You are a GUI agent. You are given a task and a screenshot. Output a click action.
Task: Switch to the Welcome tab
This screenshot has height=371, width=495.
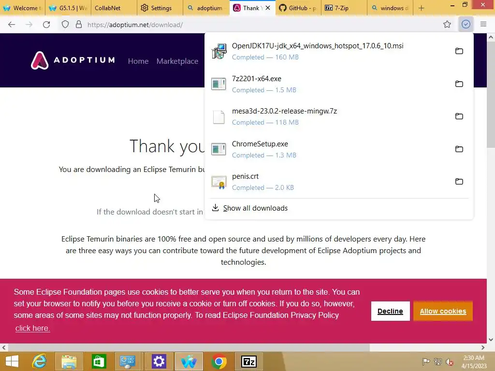(22, 8)
